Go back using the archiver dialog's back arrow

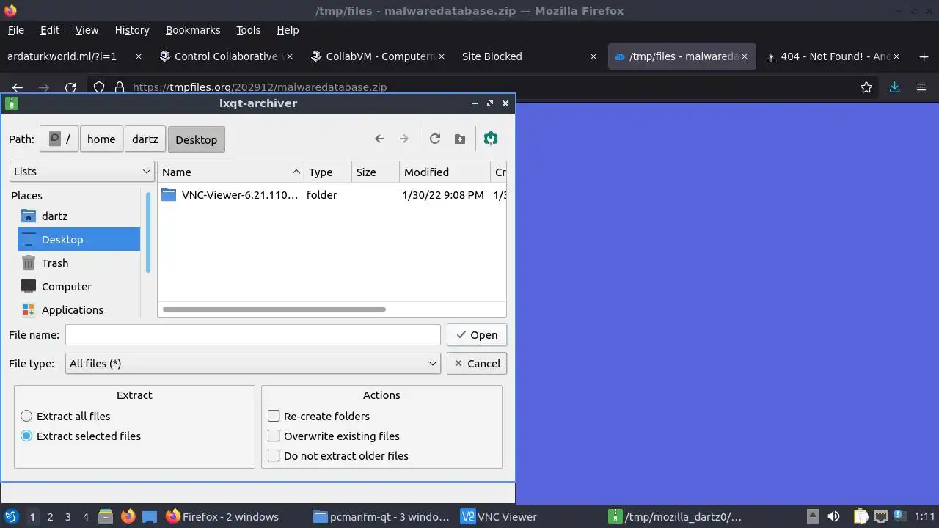(379, 139)
